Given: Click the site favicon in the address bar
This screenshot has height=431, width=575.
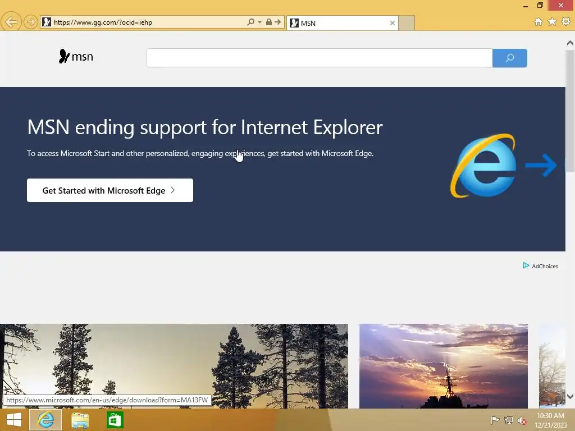Looking at the screenshot, I should click(x=47, y=22).
